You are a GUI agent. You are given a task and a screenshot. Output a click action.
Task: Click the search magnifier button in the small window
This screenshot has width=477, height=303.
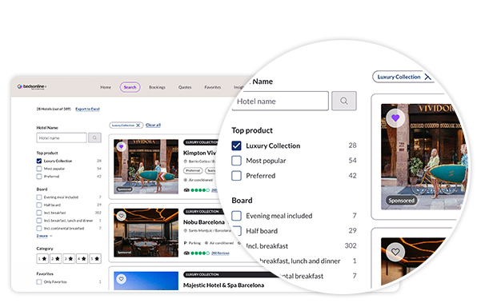pyautogui.click(x=94, y=138)
